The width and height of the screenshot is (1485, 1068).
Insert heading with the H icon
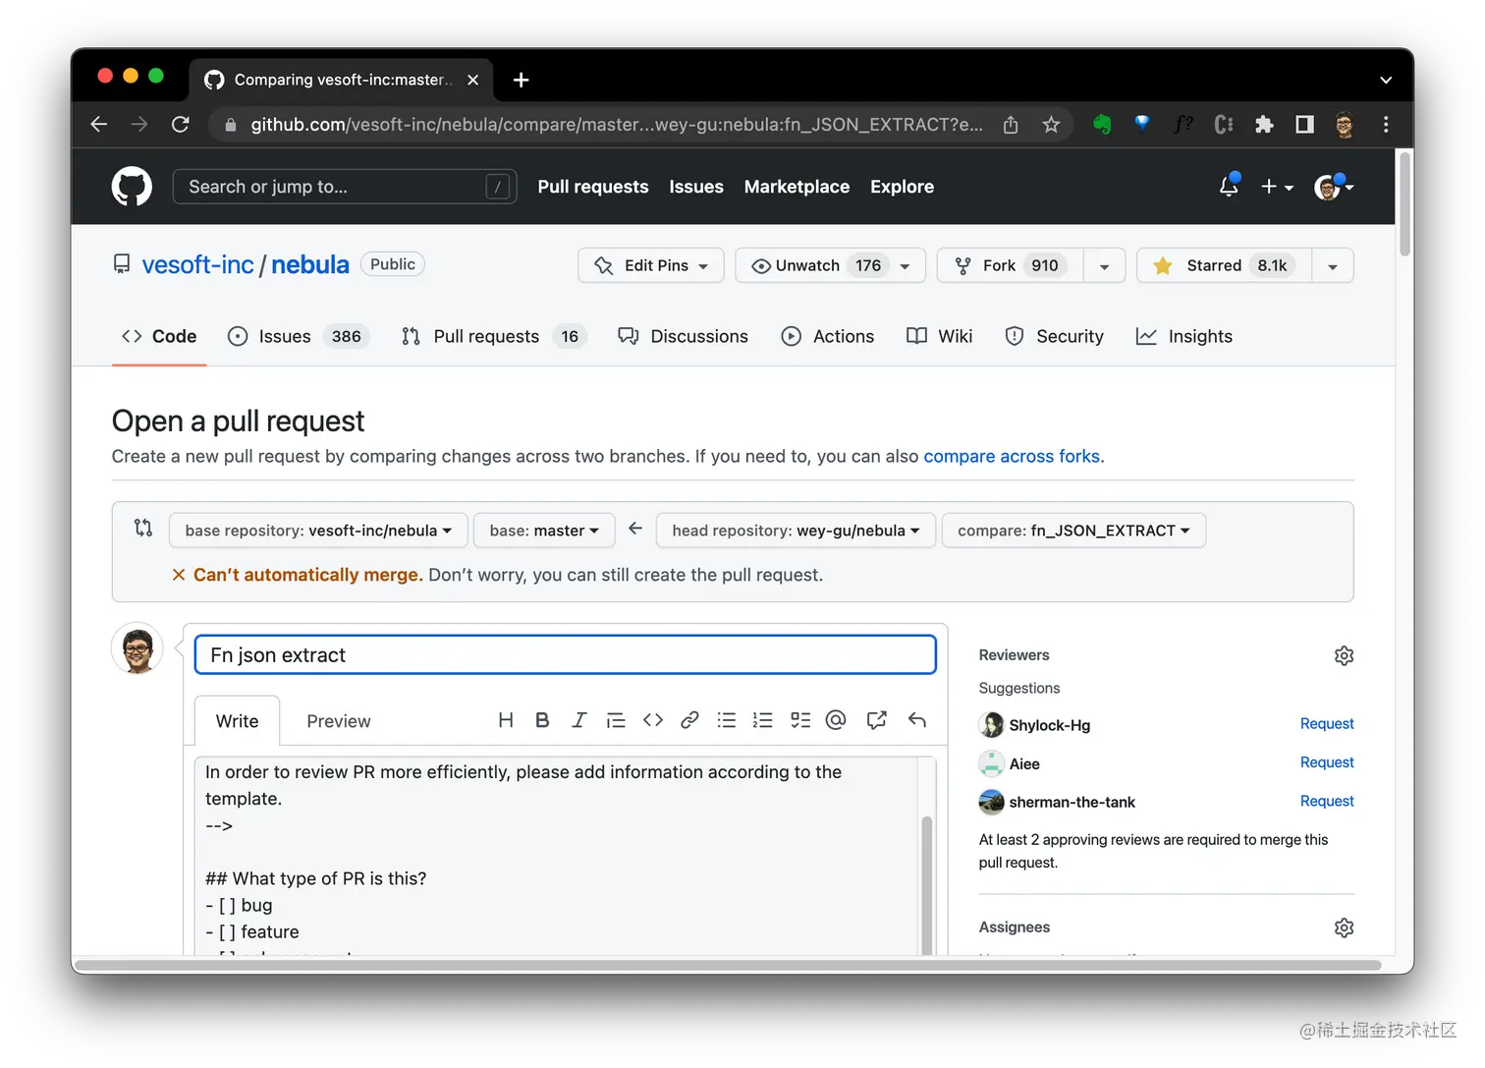pos(506,720)
